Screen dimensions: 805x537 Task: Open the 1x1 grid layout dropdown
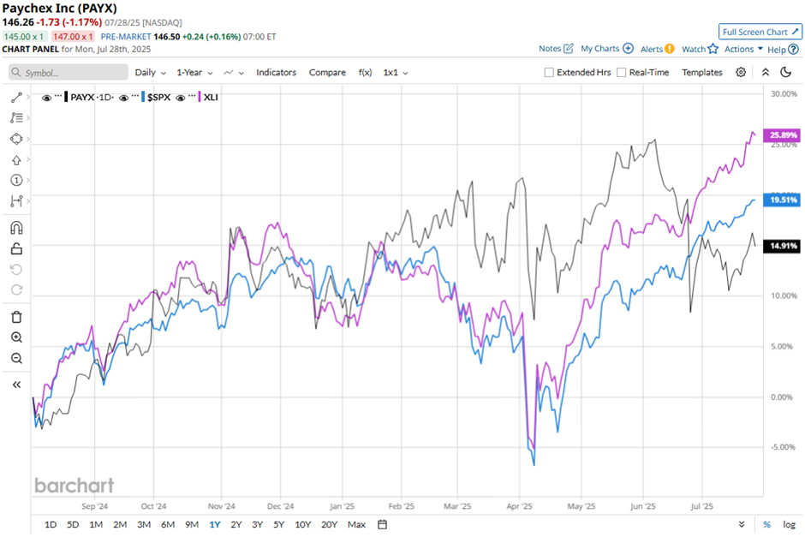click(x=396, y=73)
